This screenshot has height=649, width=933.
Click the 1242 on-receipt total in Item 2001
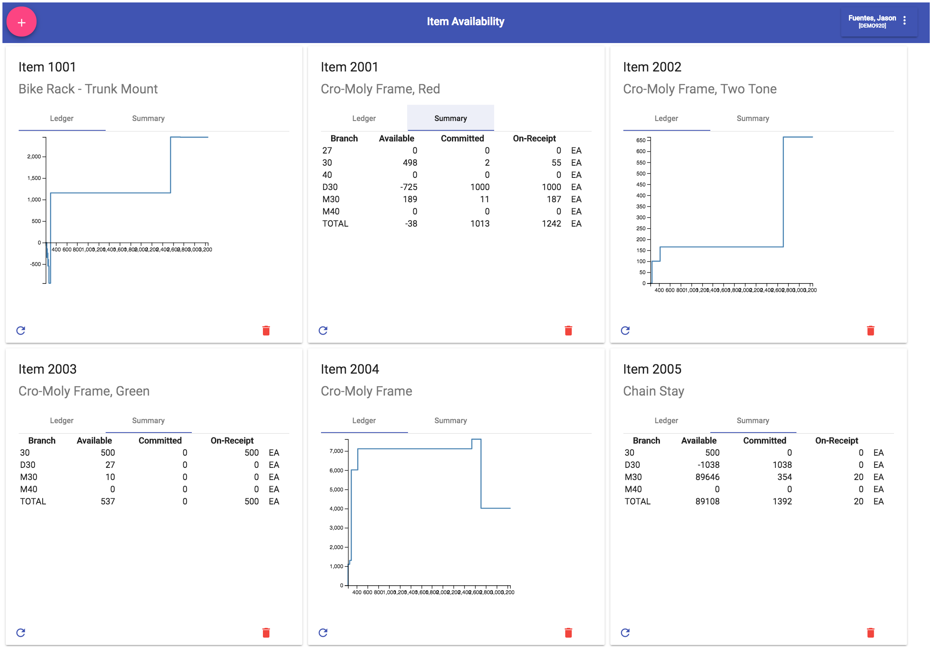[x=551, y=224]
